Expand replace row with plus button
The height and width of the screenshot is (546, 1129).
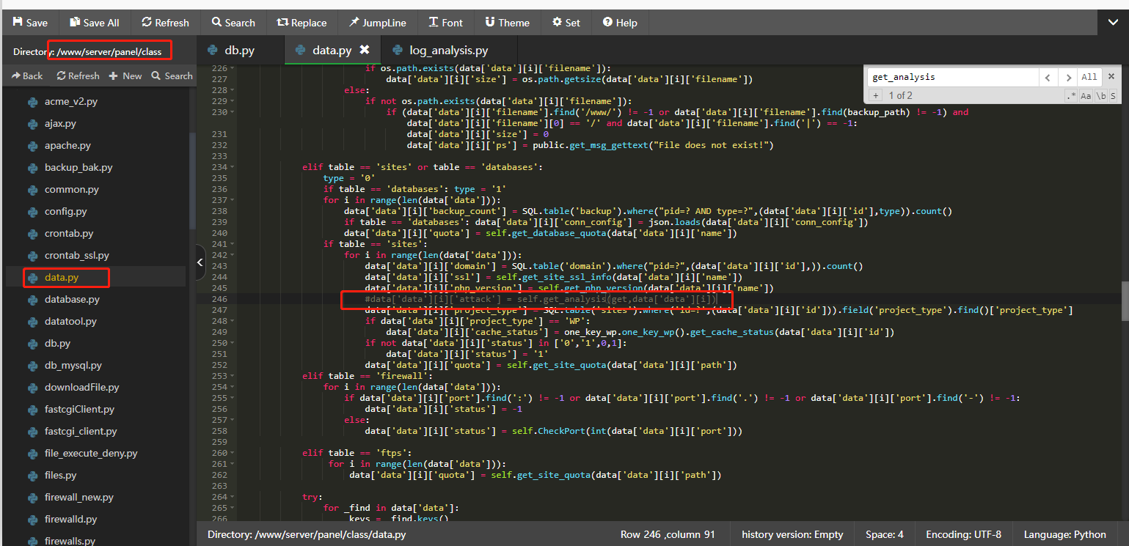point(875,96)
